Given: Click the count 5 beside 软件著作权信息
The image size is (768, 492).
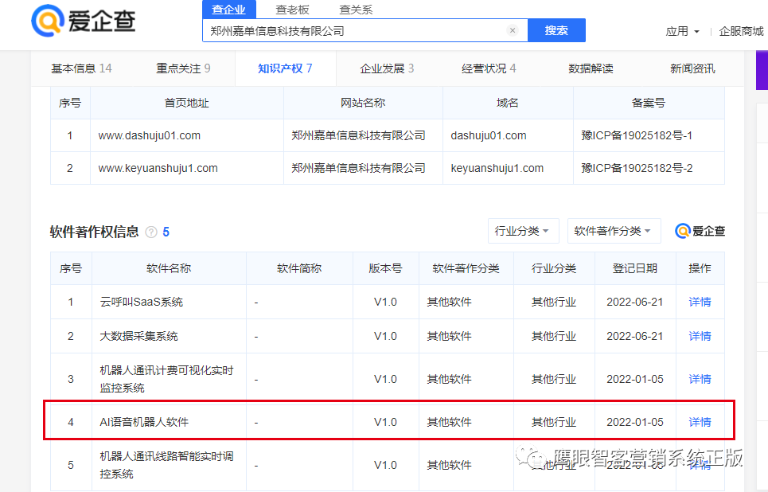Looking at the screenshot, I should (165, 231).
